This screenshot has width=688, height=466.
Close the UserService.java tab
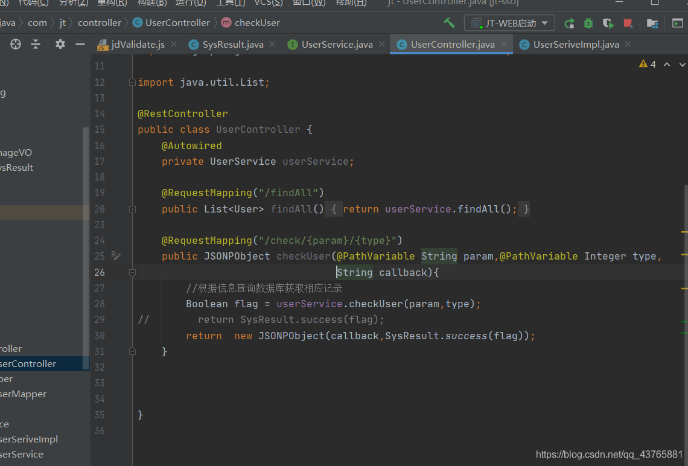point(382,44)
